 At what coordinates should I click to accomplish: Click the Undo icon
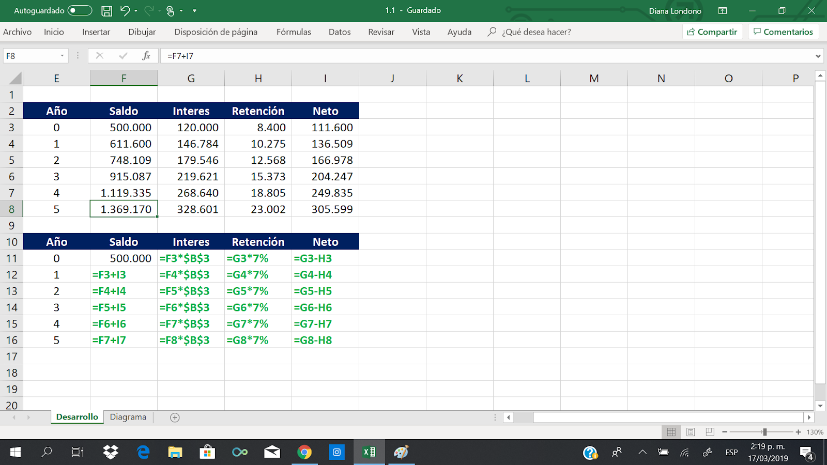coord(126,10)
